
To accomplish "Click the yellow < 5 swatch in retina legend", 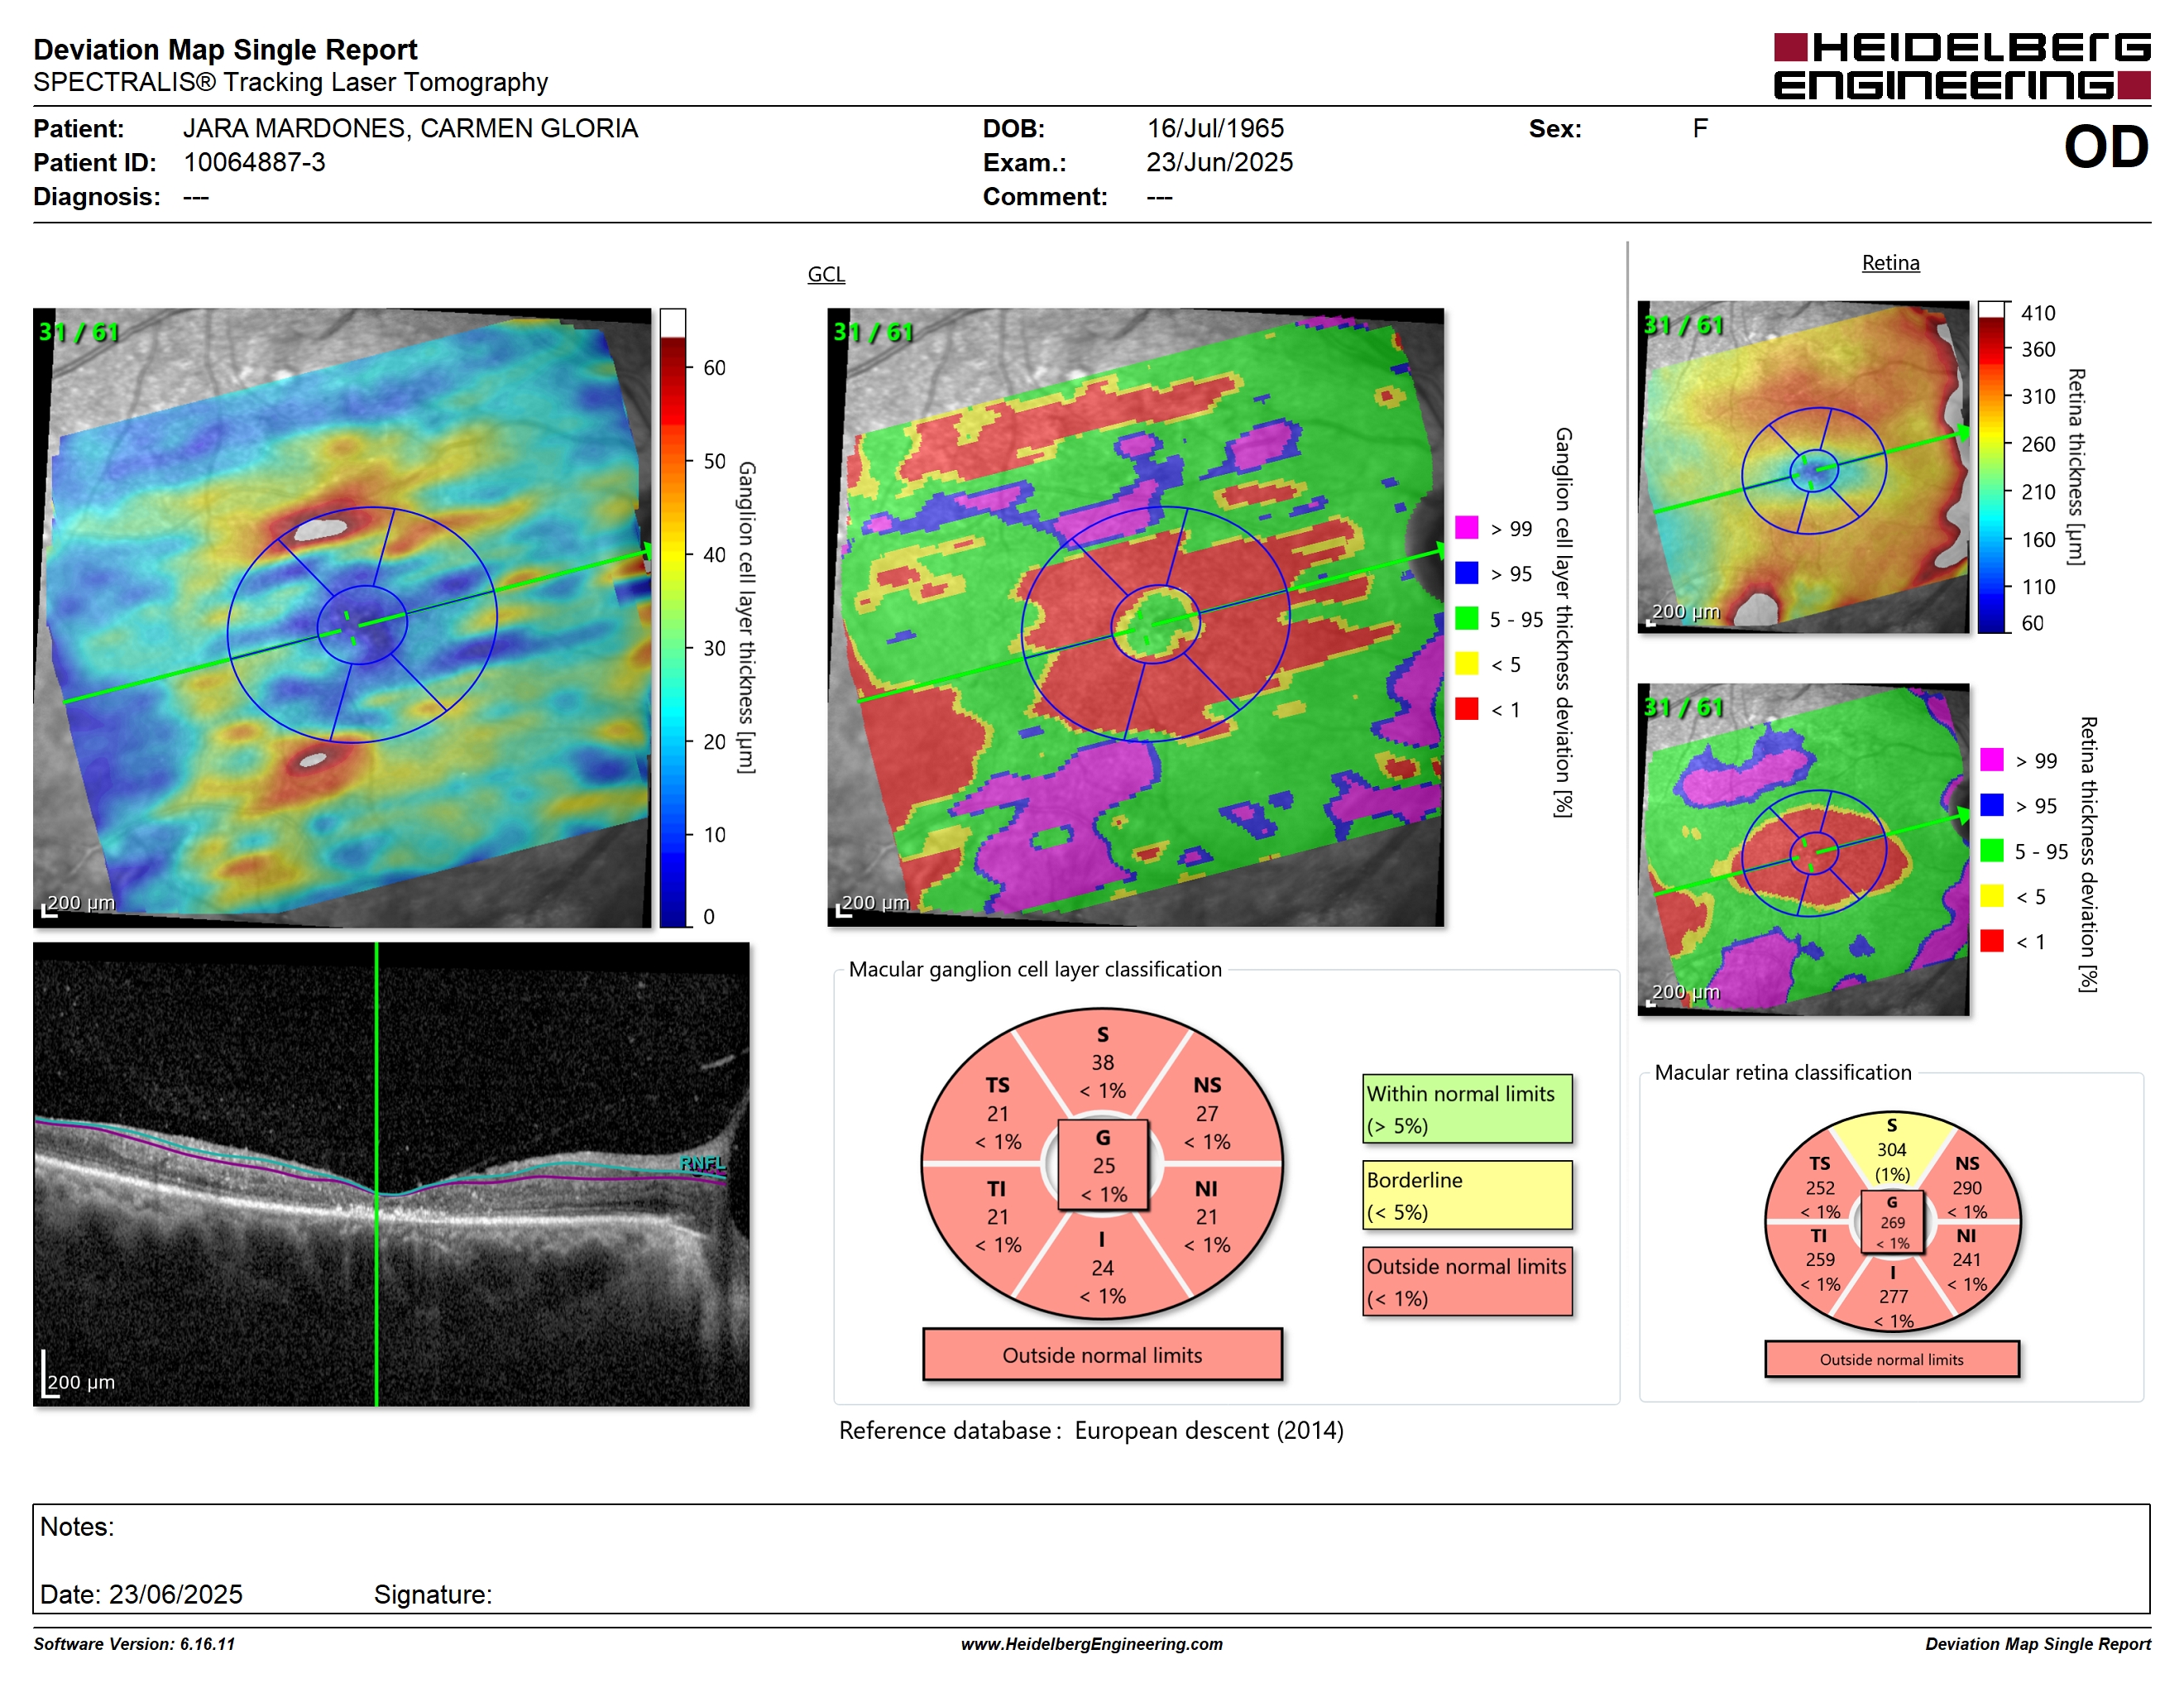I will coord(1991,896).
